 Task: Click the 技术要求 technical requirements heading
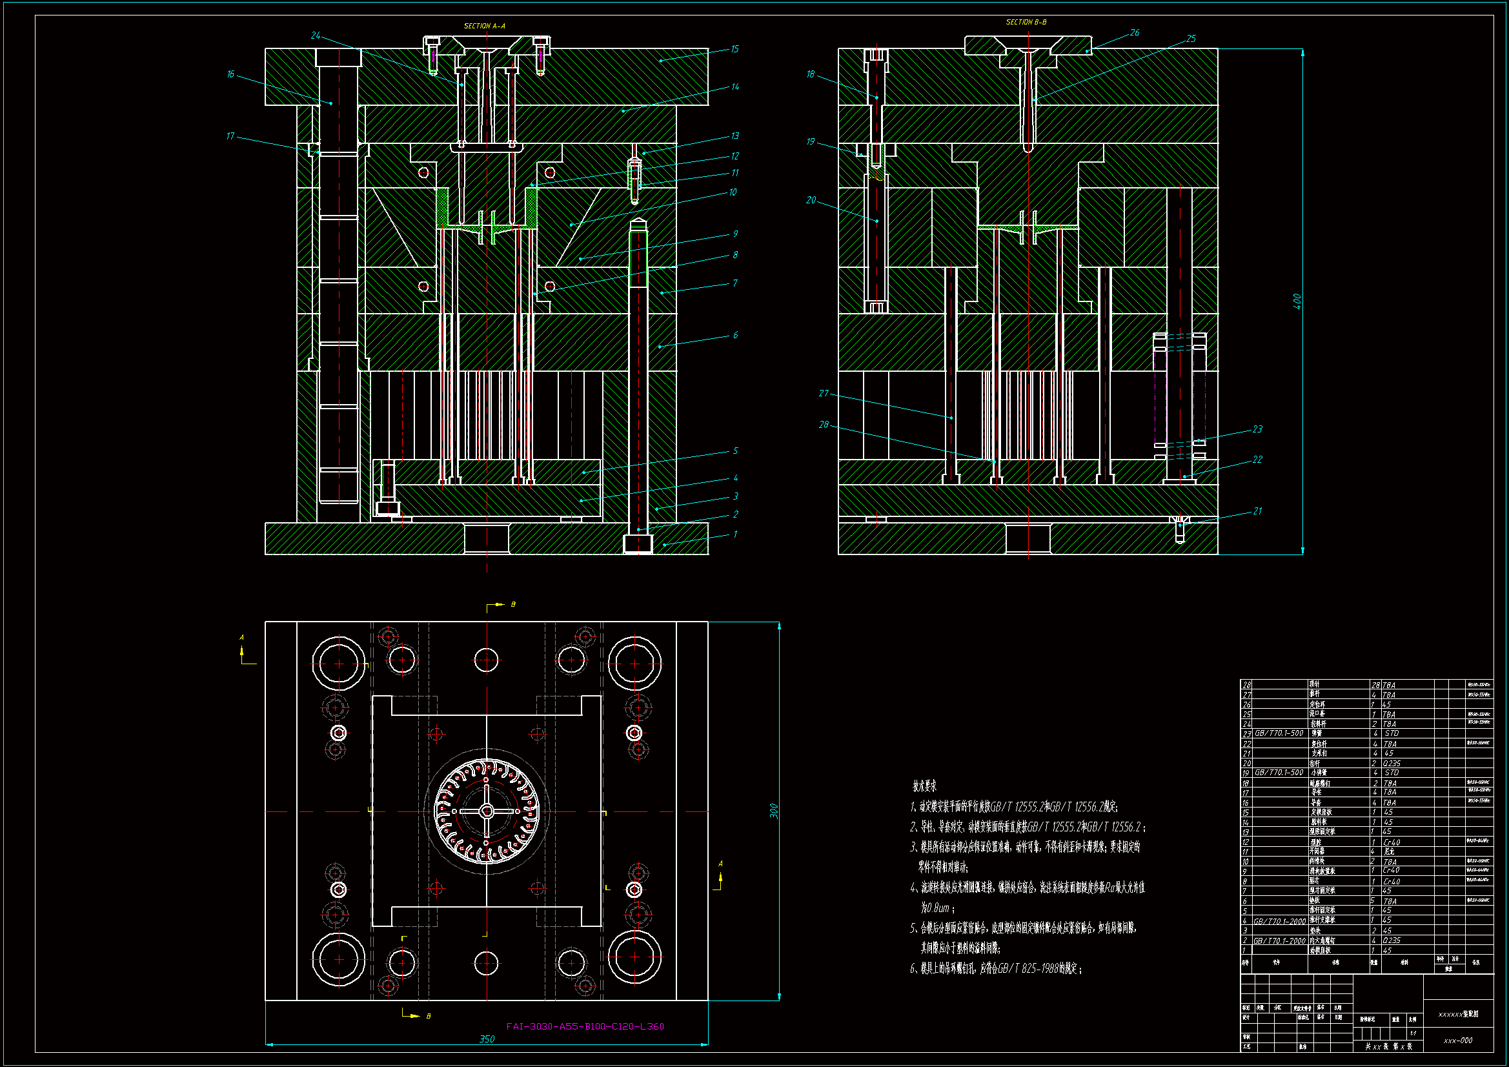(x=924, y=786)
